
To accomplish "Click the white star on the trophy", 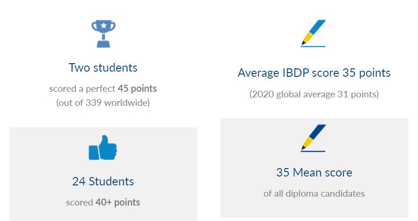I will [103, 26].
